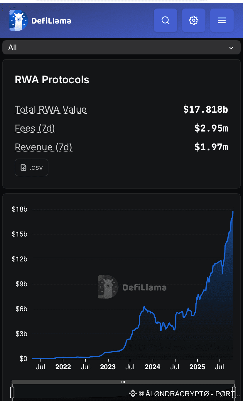The width and height of the screenshot is (243, 401).
Task: Open the search icon in header
Action: pos(166,20)
